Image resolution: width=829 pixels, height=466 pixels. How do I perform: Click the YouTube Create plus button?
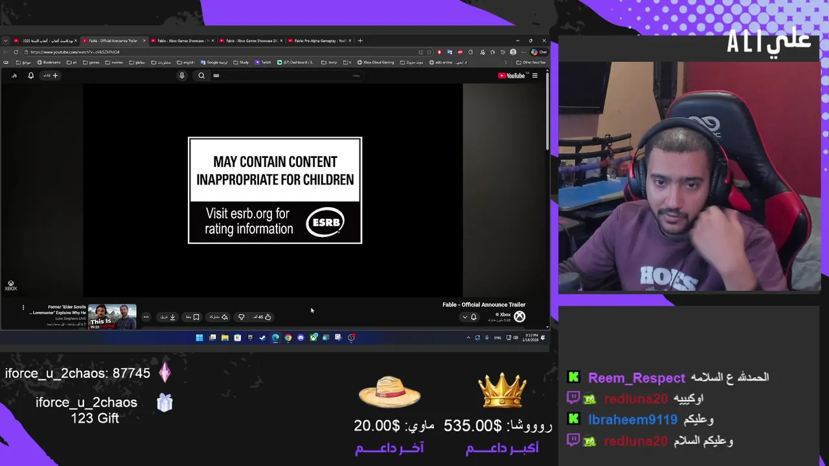pyautogui.click(x=50, y=76)
